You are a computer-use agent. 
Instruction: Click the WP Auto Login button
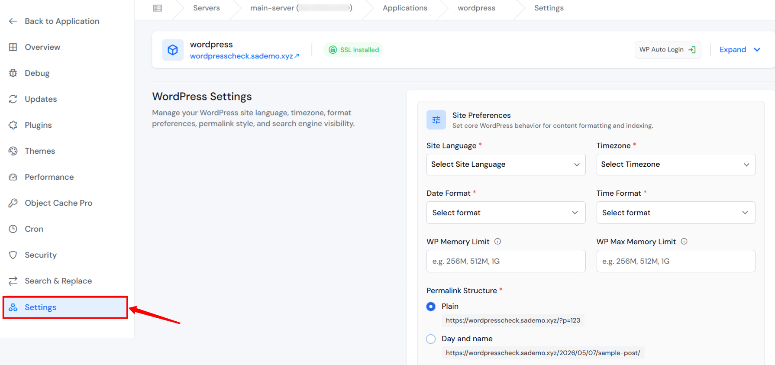pos(668,50)
